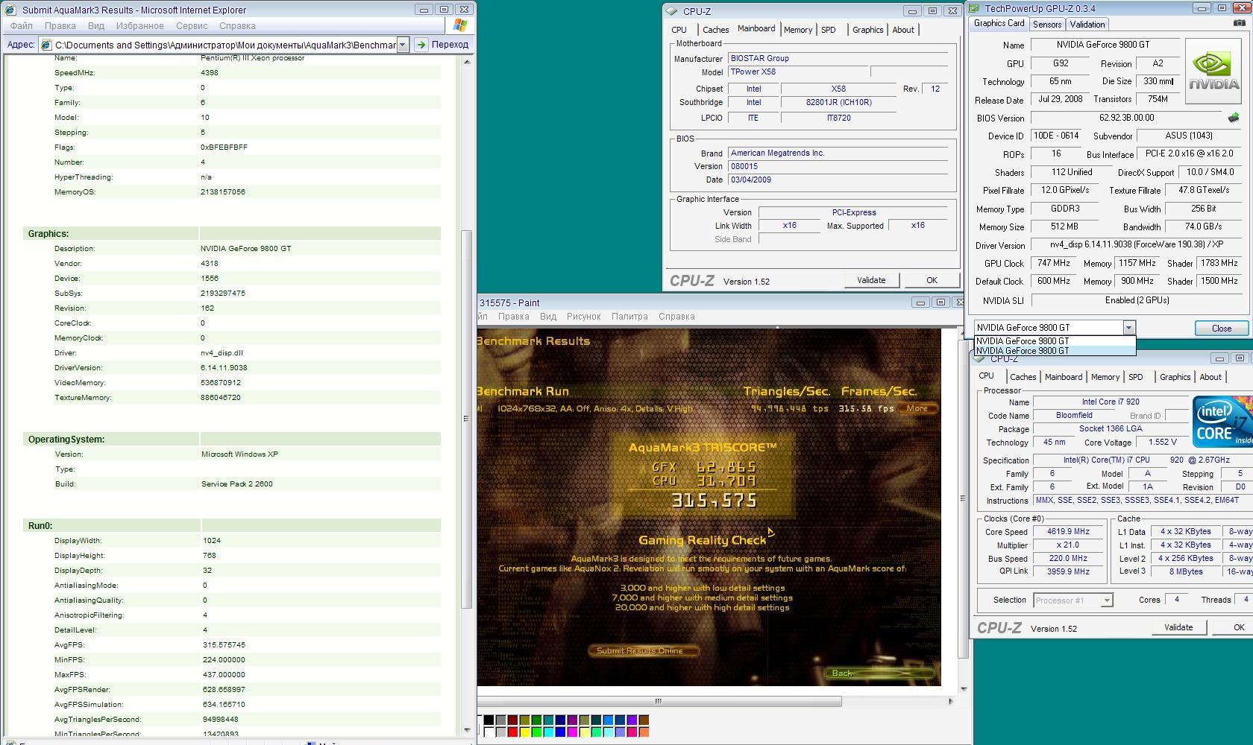Expand the IE address bar dropdown
1253x745 pixels.
pyautogui.click(x=402, y=45)
